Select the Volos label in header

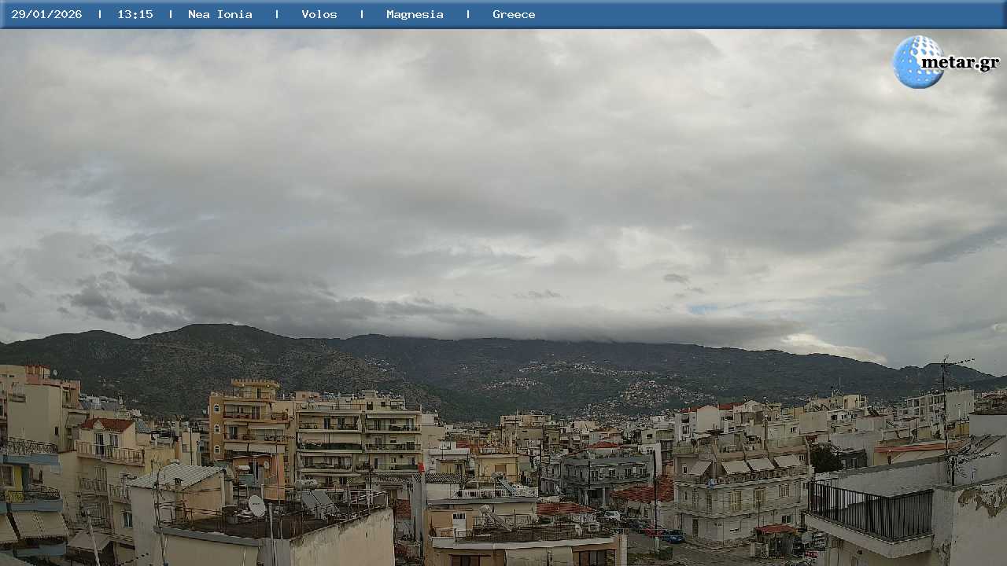tap(319, 14)
